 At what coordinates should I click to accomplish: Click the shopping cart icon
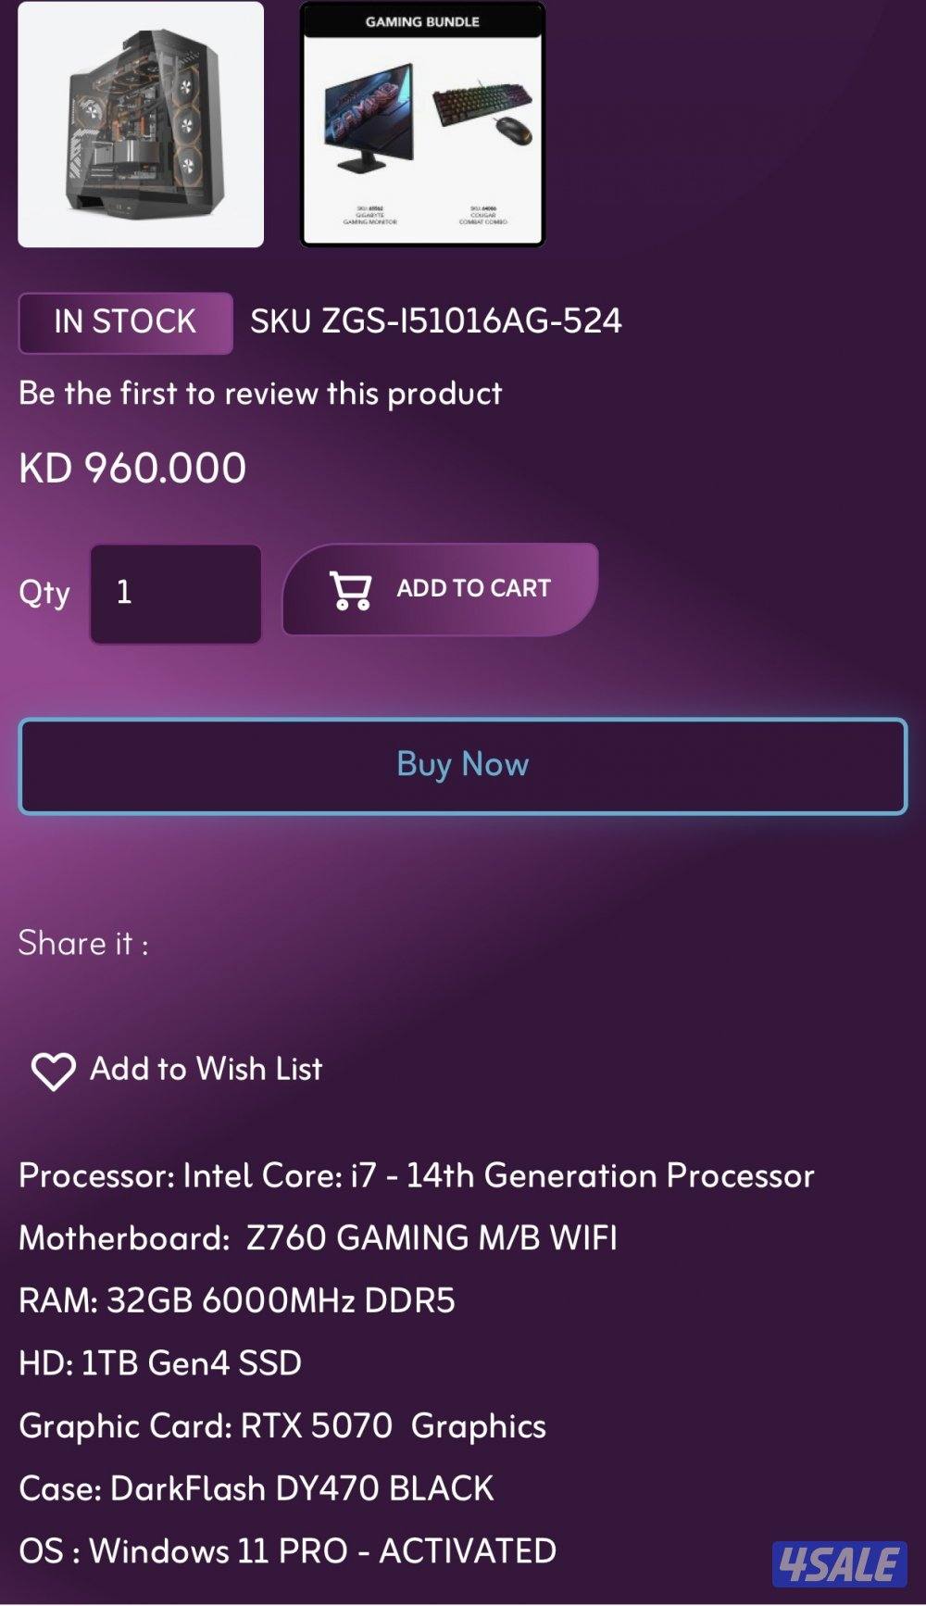tap(351, 590)
